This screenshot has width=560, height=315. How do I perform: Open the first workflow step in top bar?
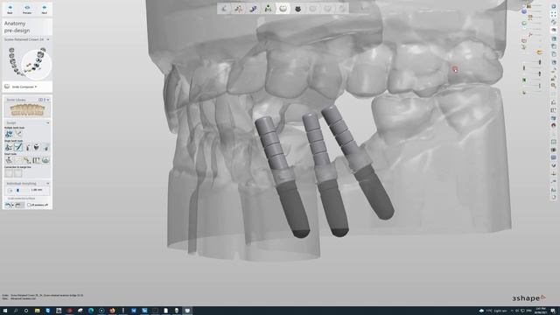pos(224,8)
